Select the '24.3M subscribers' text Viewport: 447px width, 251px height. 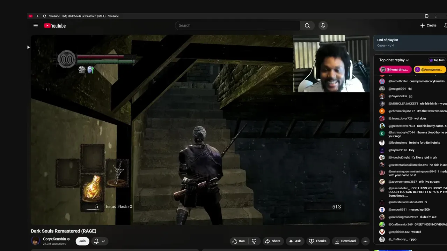(x=54, y=244)
